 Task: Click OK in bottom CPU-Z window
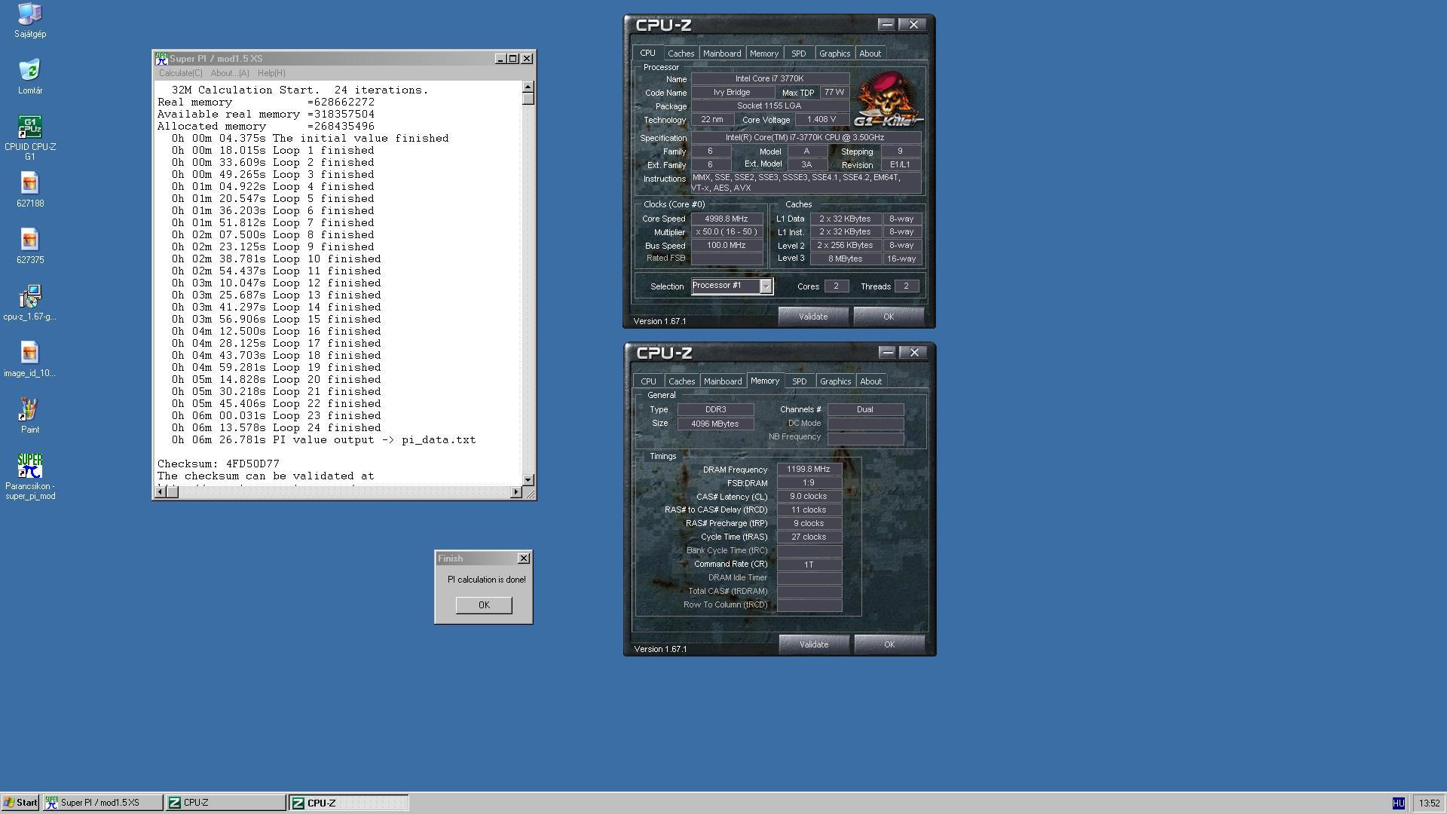point(889,644)
